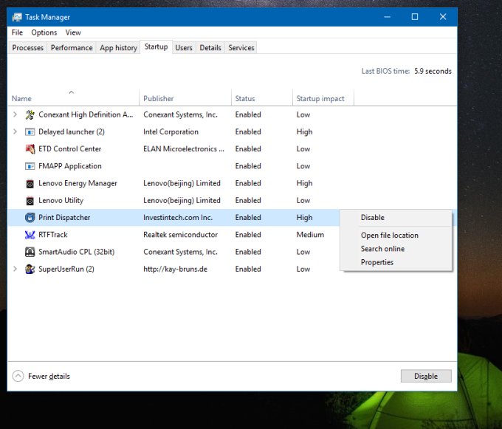Open the Options menu
Viewport: 502px width, 429px height.
pyautogui.click(x=44, y=32)
